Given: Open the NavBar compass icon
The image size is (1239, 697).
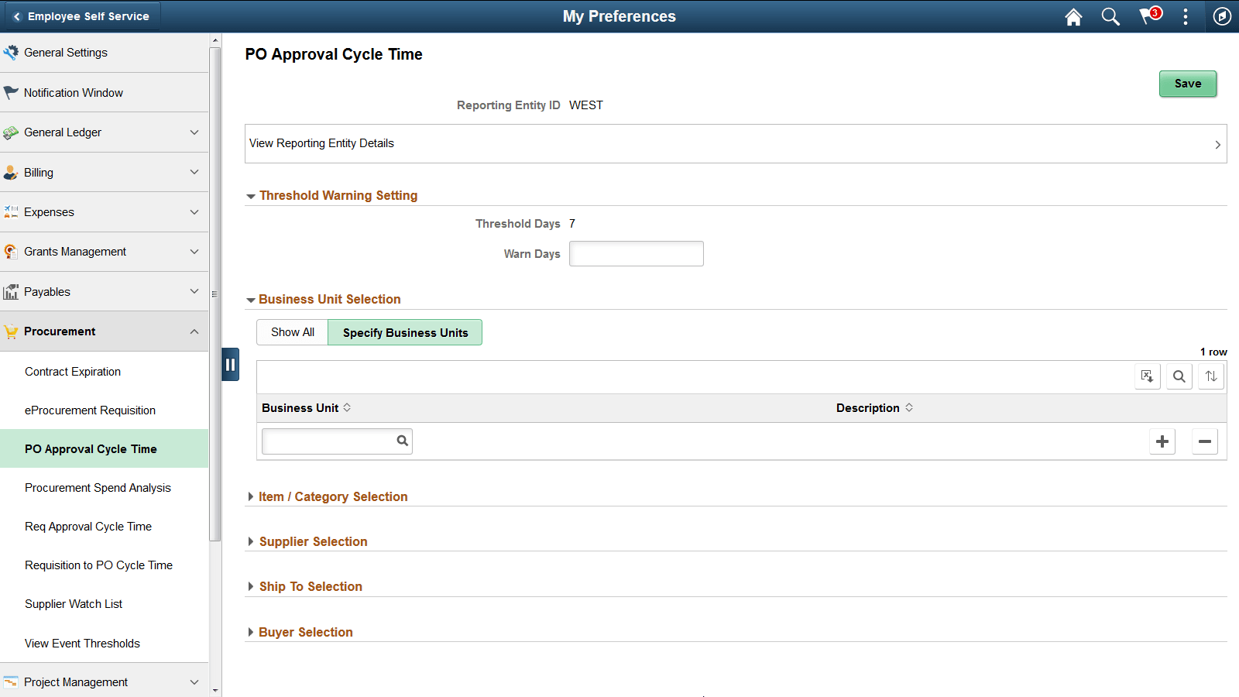Looking at the screenshot, I should [x=1222, y=16].
